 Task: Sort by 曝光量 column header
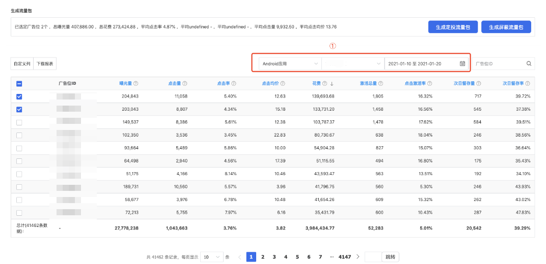(125, 84)
